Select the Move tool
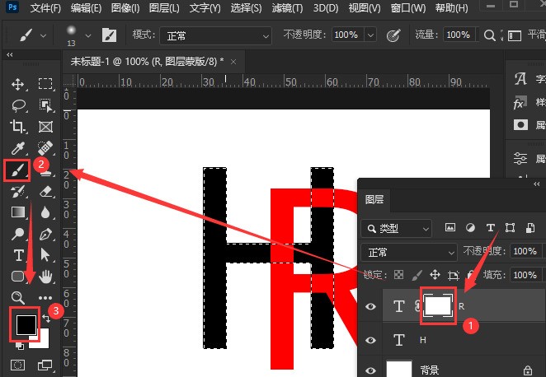This screenshot has height=377, width=546. click(18, 85)
